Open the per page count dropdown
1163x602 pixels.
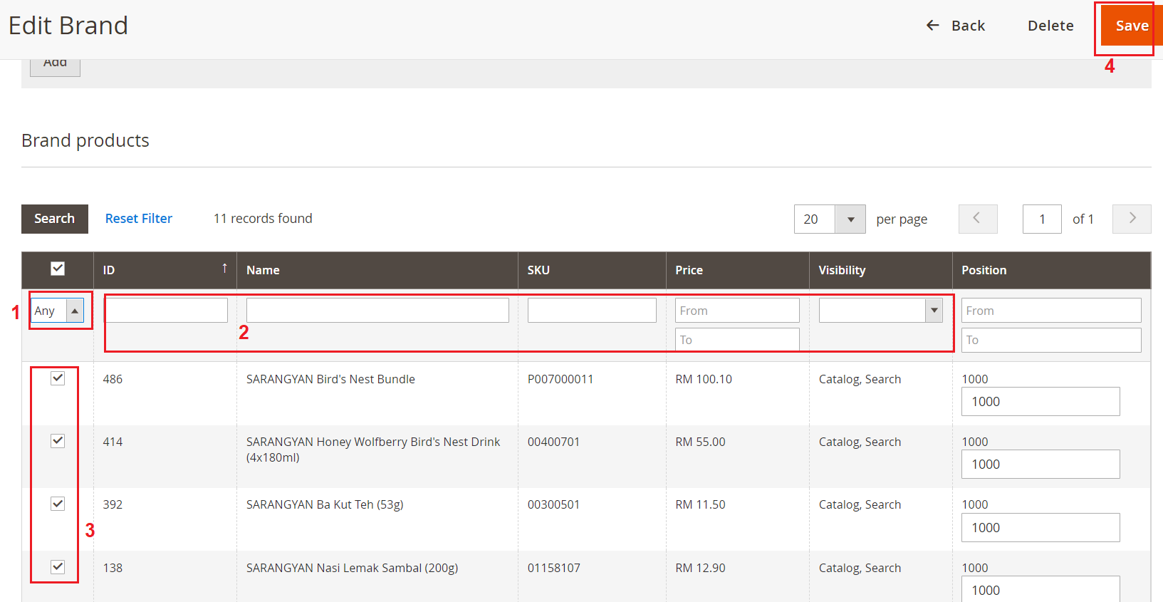[x=830, y=219]
